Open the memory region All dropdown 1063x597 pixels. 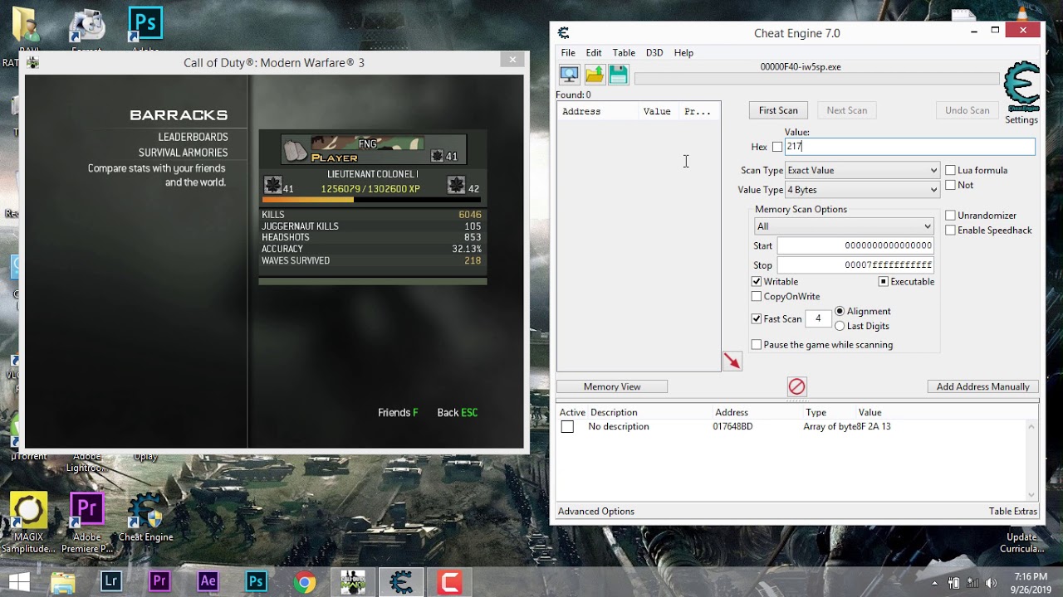coord(844,226)
